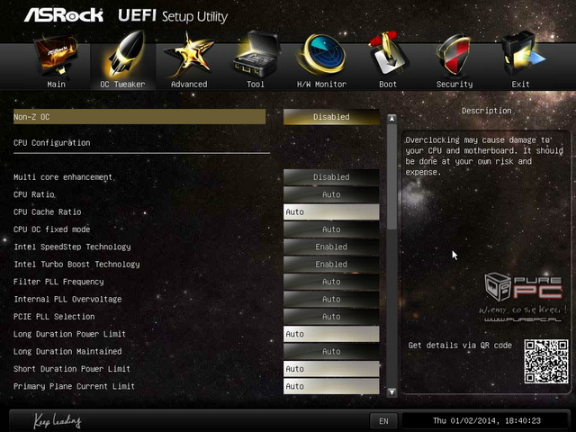This screenshot has height=432, width=576.
Task: Change the Non-Z OC Disabled button
Action: coord(331,117)
